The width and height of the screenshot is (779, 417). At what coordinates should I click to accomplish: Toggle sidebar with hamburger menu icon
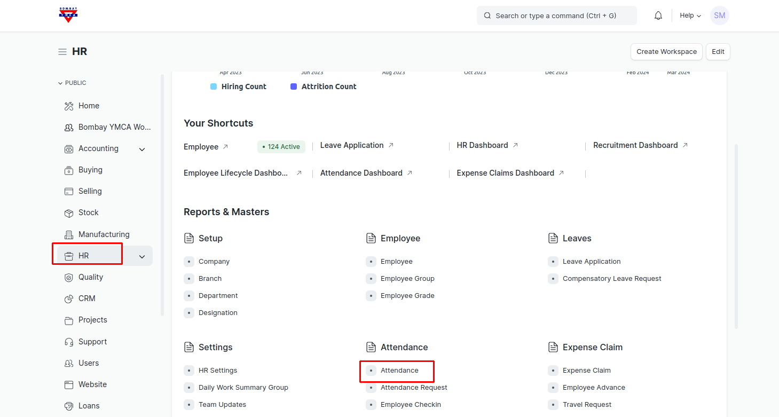(x=62, y=52)
